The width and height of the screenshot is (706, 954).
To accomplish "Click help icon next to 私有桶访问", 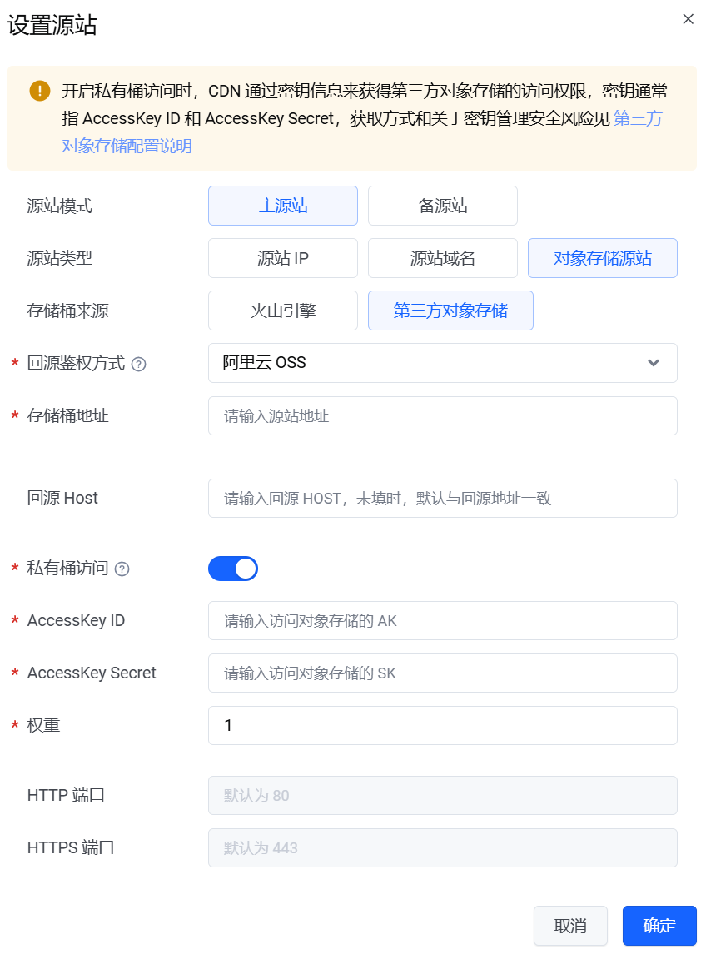I will [x=122, y=569].
